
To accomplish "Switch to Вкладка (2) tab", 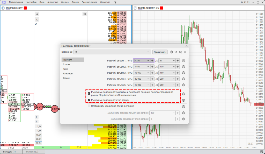I will (32, 151).
